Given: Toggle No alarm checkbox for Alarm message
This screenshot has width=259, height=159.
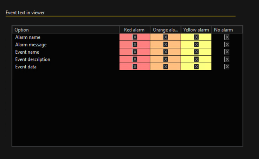Looking at the screenshot, I should pyautogui.click(x=227, y=45).
